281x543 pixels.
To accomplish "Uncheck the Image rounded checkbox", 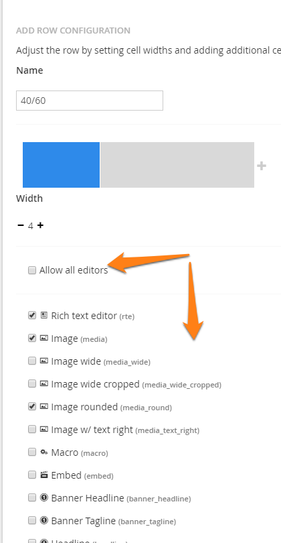I will coord(32,406).
